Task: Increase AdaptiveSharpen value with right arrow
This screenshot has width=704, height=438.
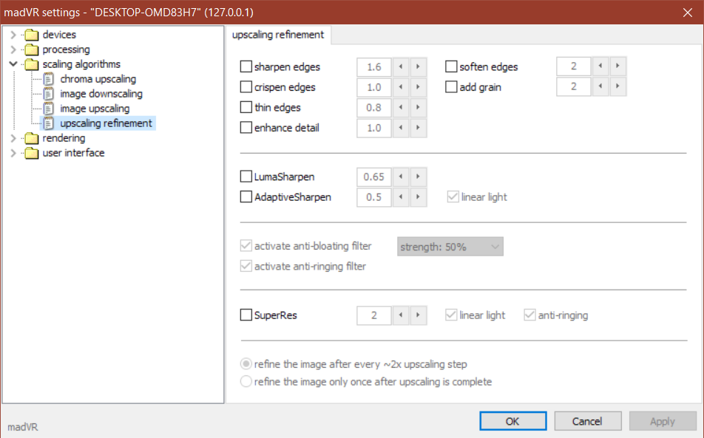Action: point(418,197)
